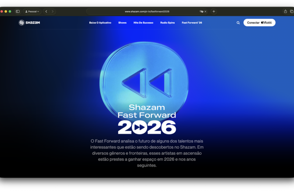The height and width of the screenshot is (191, 294).
Task: Toggle the Safari sidebar
Action: (18, 11)
